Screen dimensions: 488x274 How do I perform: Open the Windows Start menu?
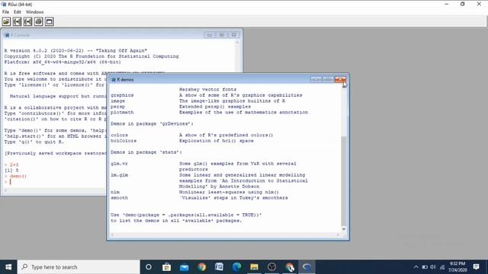tap(8, 267)
